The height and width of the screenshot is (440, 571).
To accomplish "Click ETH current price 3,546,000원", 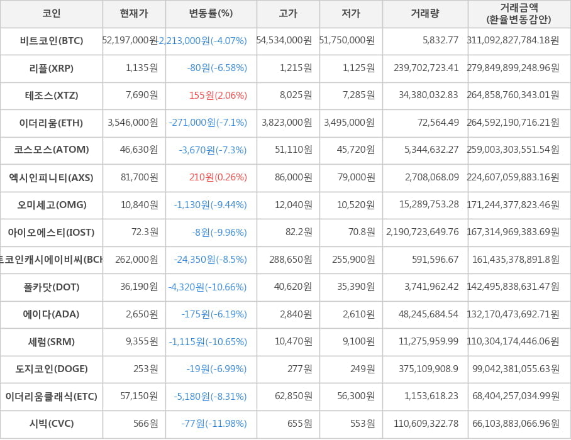I will [x=133, y=123].
